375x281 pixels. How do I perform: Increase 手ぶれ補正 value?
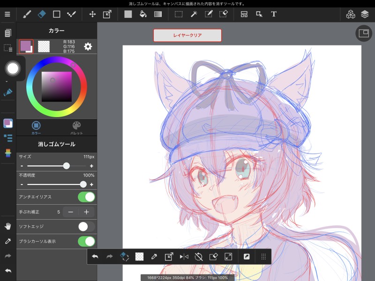pos(86,212)
